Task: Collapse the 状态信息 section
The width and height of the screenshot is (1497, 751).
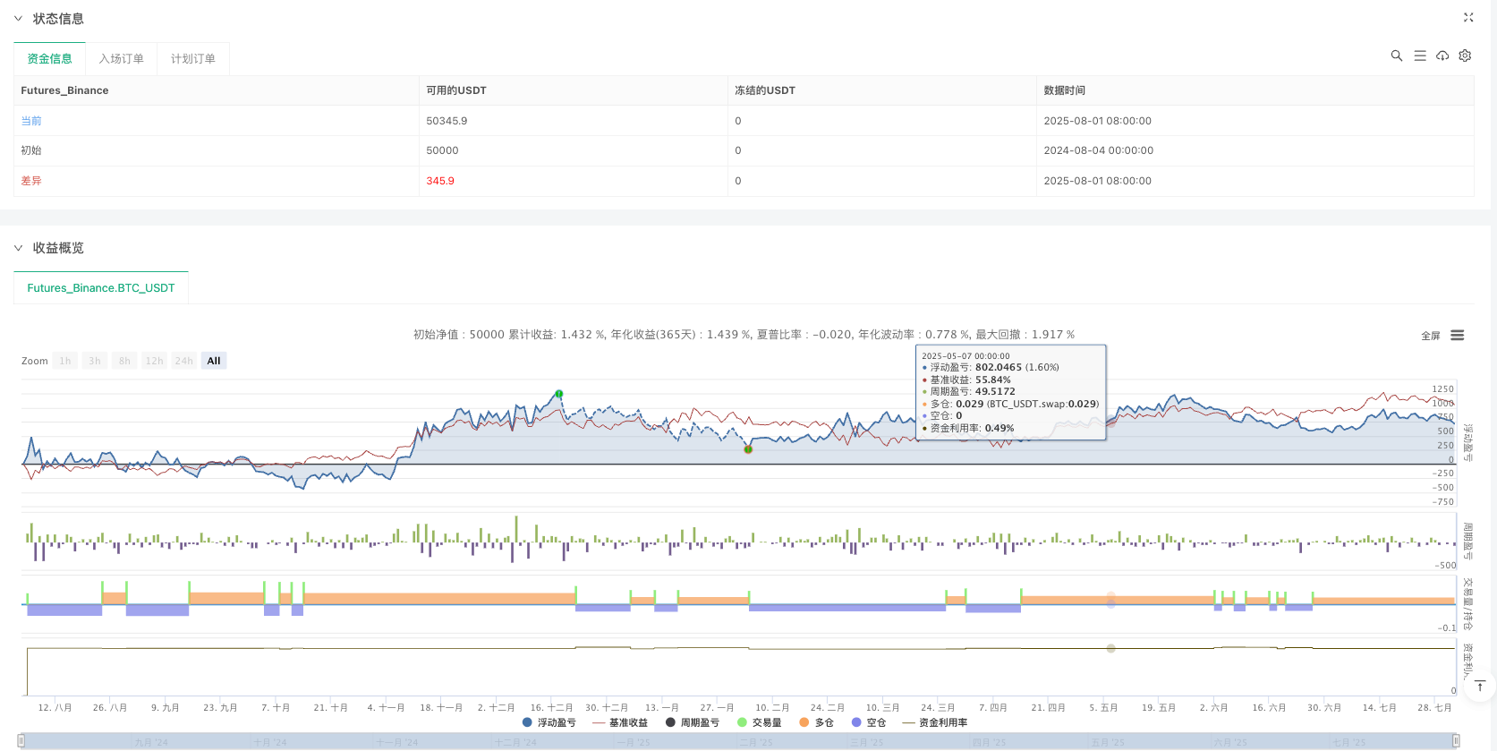Action: (x=19, y=19)
